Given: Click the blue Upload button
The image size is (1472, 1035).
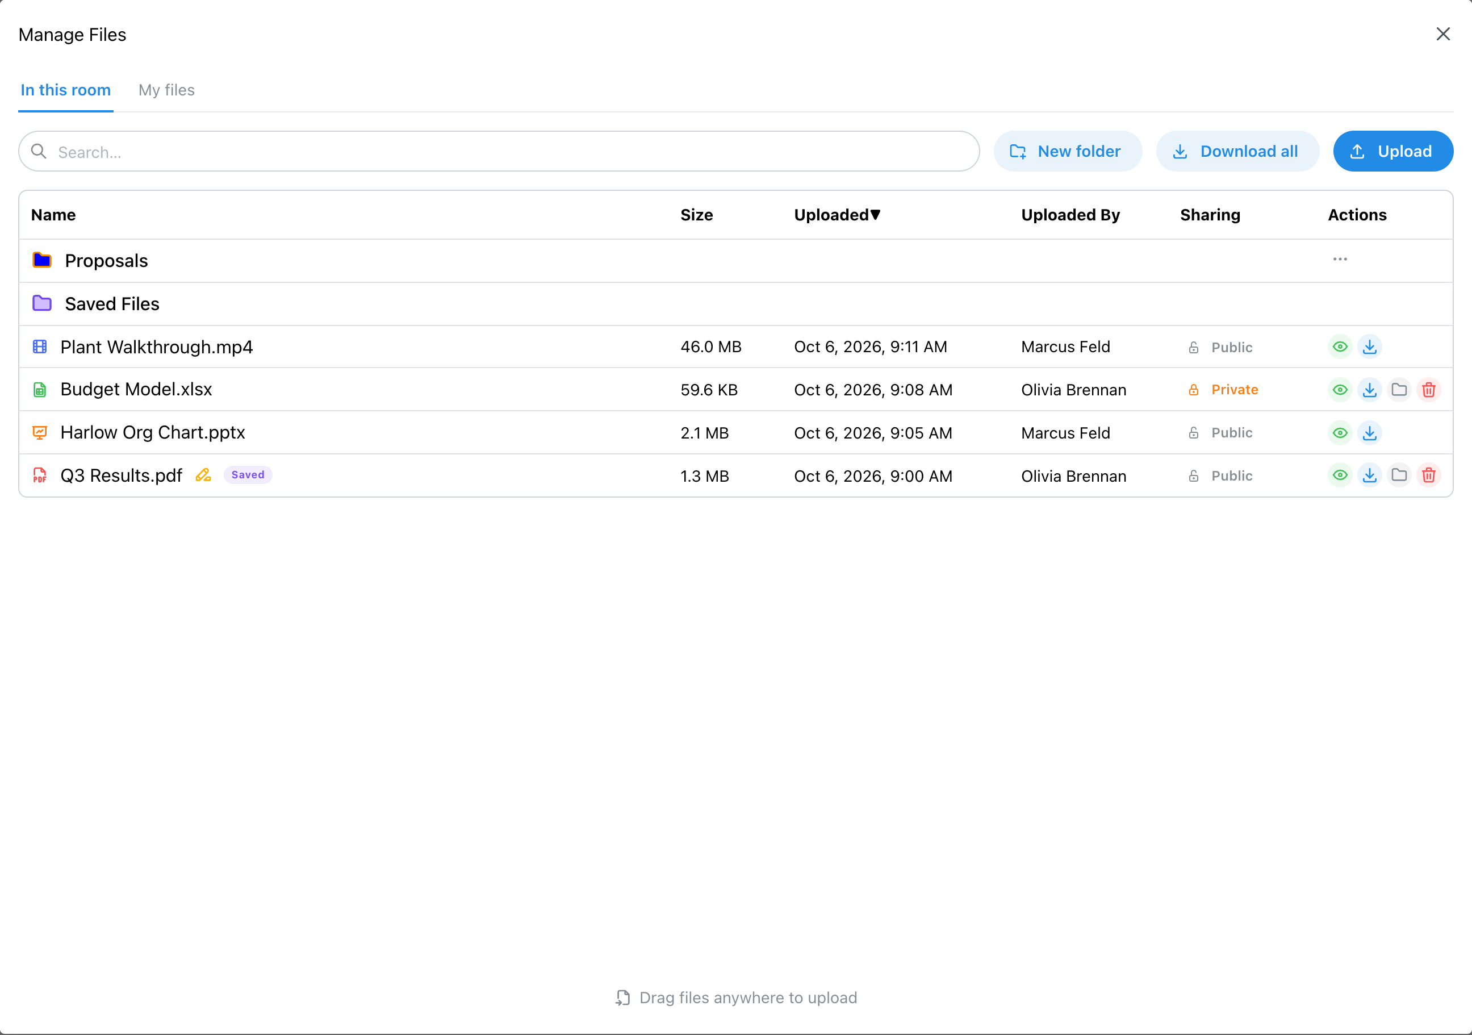Looking at the screenshot, I should [1393, 151].
